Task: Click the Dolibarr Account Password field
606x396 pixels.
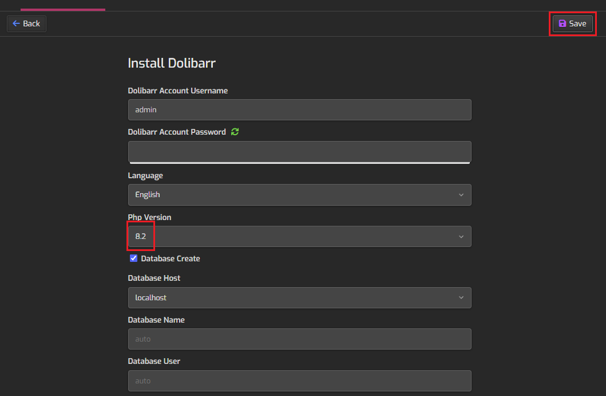Action: (x=299, y=151)
